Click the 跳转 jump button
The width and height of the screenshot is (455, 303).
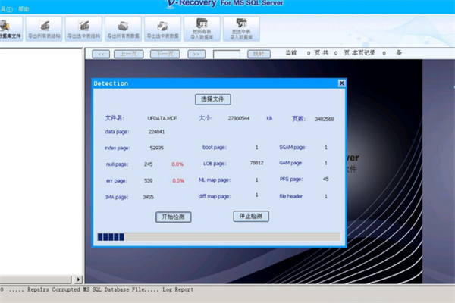[259, 54]
